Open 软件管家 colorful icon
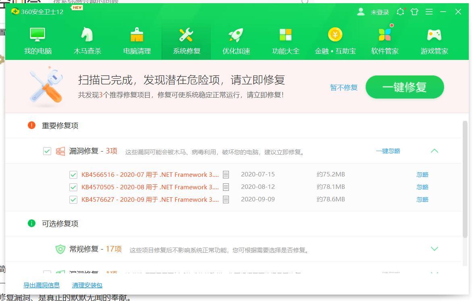Viewport: 474px width, 301px height. 385,34
